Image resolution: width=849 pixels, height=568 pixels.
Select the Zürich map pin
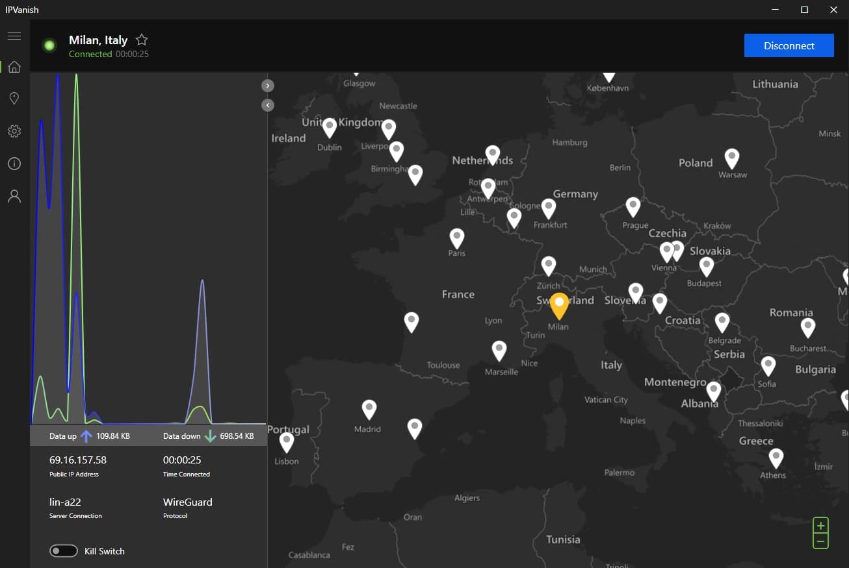(549, 265)
